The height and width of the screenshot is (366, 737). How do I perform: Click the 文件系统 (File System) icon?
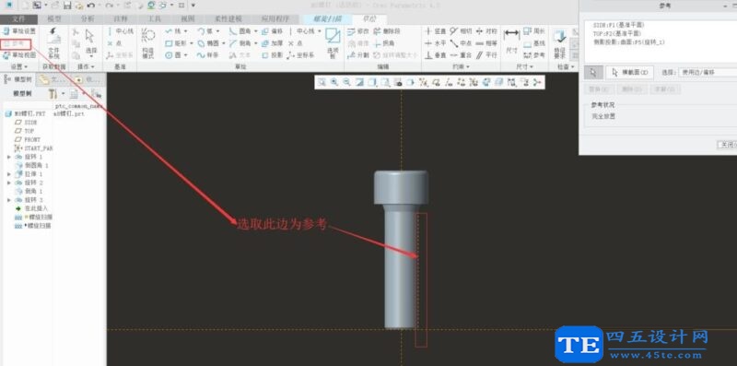click(54, 43)
